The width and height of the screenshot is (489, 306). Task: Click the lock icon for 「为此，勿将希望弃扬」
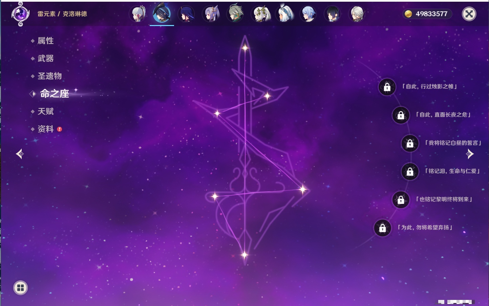pos(382,228)
